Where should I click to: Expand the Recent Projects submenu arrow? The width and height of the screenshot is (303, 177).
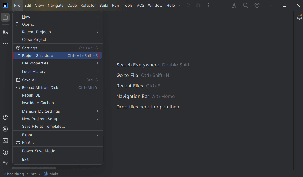click(x=98, y=32)
